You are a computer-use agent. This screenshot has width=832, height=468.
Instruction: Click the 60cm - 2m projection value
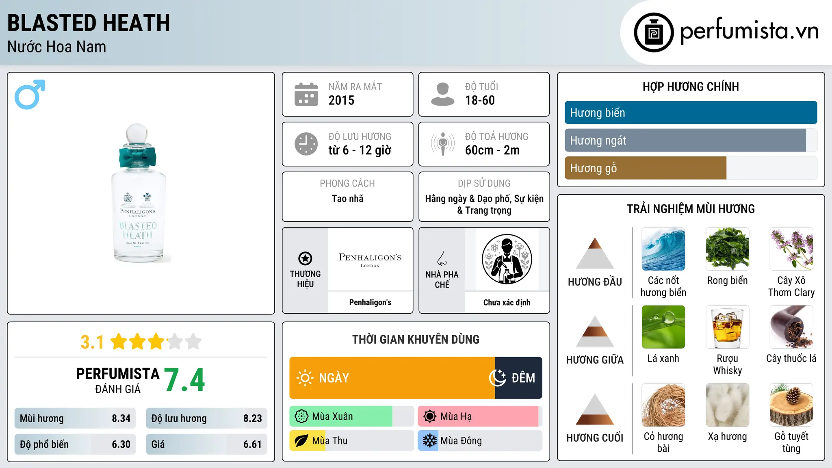(x=492, y=150)
